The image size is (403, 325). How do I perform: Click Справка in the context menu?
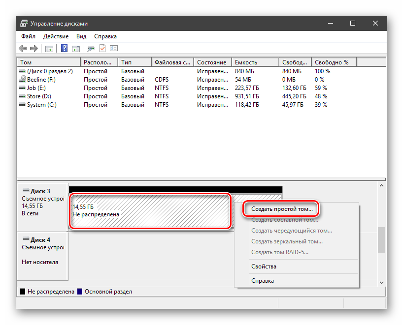pos(263,281)
